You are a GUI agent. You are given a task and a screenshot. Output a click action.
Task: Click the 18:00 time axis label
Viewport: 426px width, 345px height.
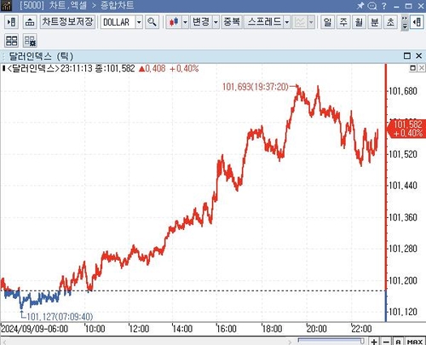click(x=272, y=329)
